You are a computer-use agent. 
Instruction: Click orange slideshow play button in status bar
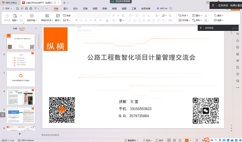[x=187, y=140]
